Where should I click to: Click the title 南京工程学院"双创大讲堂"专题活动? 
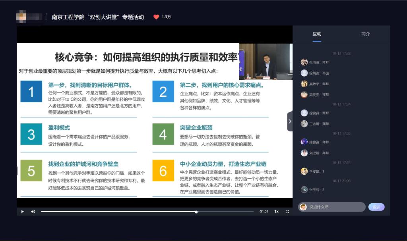[x=98, y=17]
